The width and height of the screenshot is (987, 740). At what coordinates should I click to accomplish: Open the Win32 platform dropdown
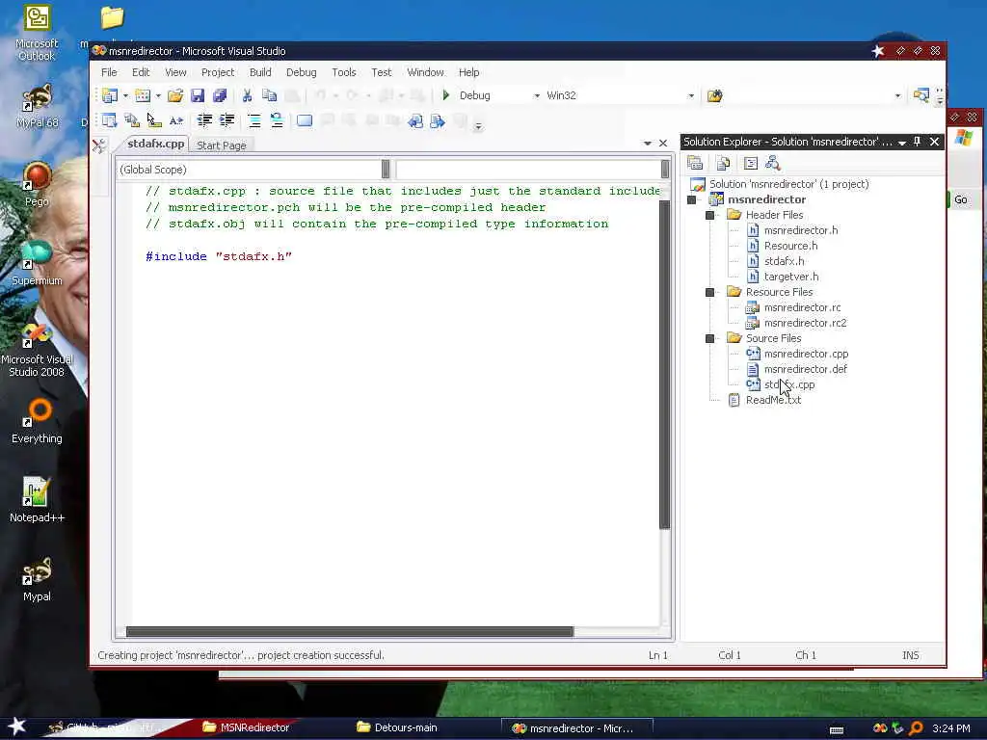[x=691, y=95]
